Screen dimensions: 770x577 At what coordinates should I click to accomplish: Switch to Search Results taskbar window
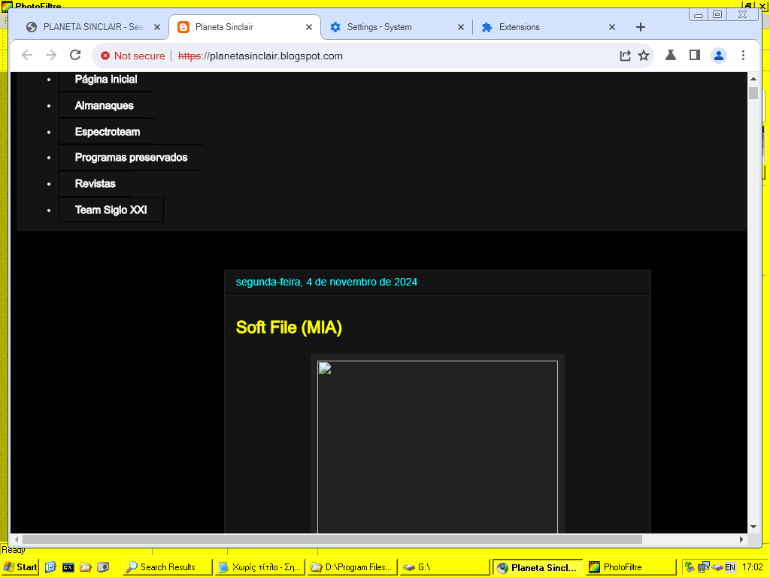coord(167,567)
